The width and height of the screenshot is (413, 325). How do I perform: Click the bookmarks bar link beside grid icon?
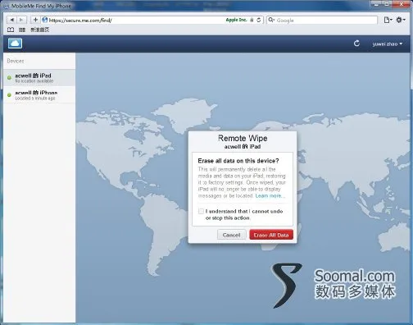click(39, 30)
